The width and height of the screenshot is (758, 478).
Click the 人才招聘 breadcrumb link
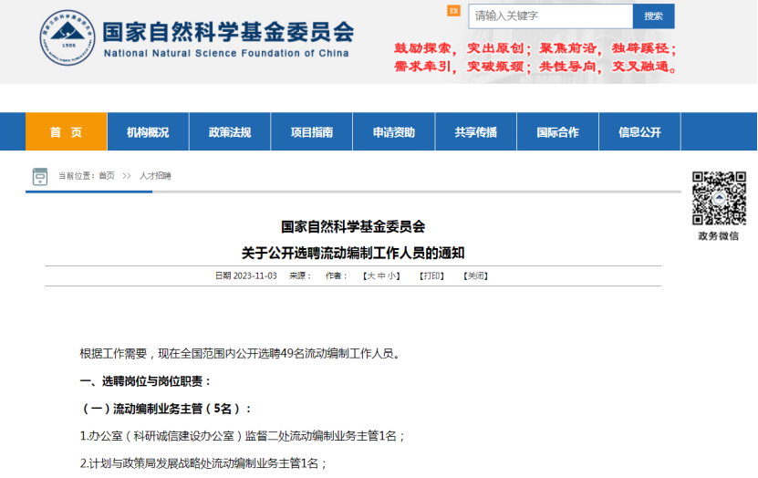155,176
